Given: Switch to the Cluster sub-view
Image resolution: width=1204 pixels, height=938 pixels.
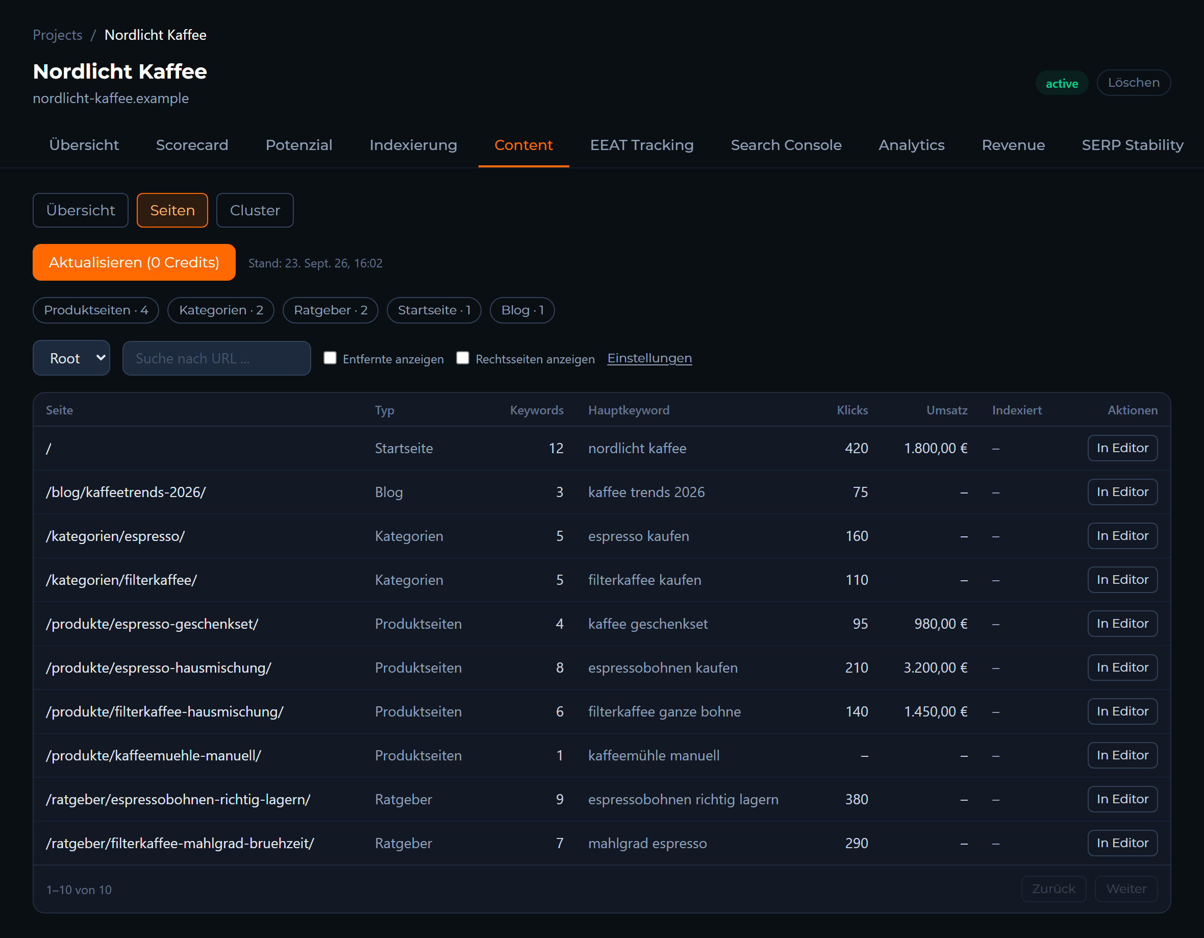Looking at the screenshot, I should (x=255, y=210).
